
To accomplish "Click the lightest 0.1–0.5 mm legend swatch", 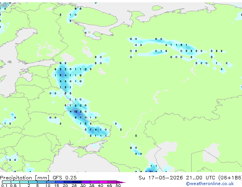I will 6,182.
